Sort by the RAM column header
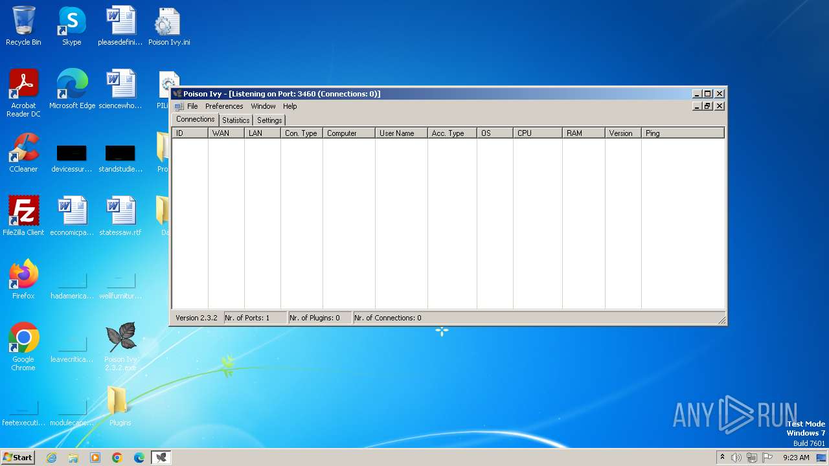Image resolution: width=829 pixels, height=466 pixels. coord(584,133)
